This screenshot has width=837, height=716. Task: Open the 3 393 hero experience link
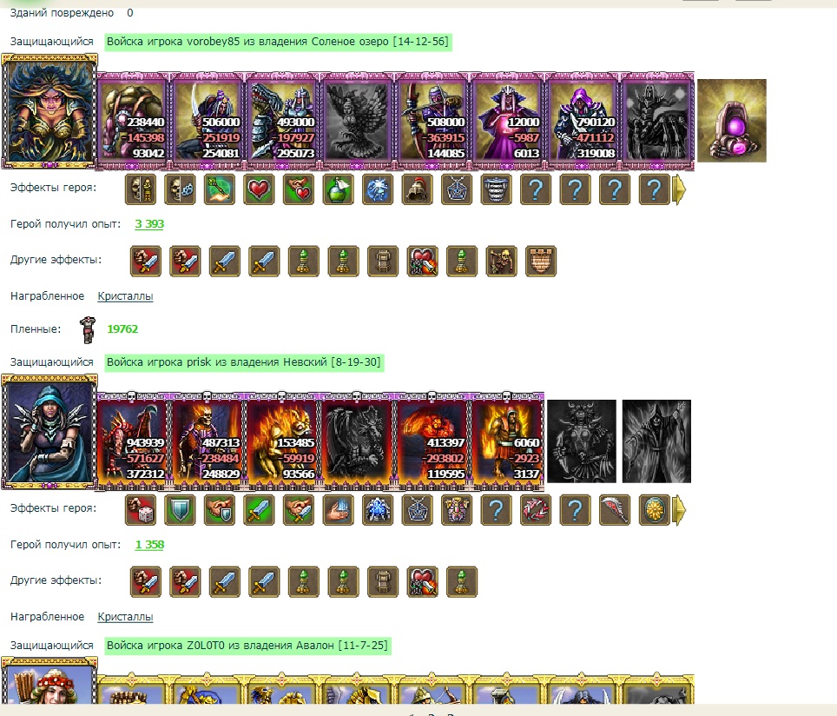pos(149,224)
